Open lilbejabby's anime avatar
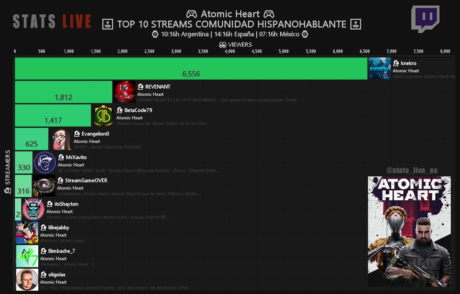Screen dimensions: 460x294 tap(27, 233)
